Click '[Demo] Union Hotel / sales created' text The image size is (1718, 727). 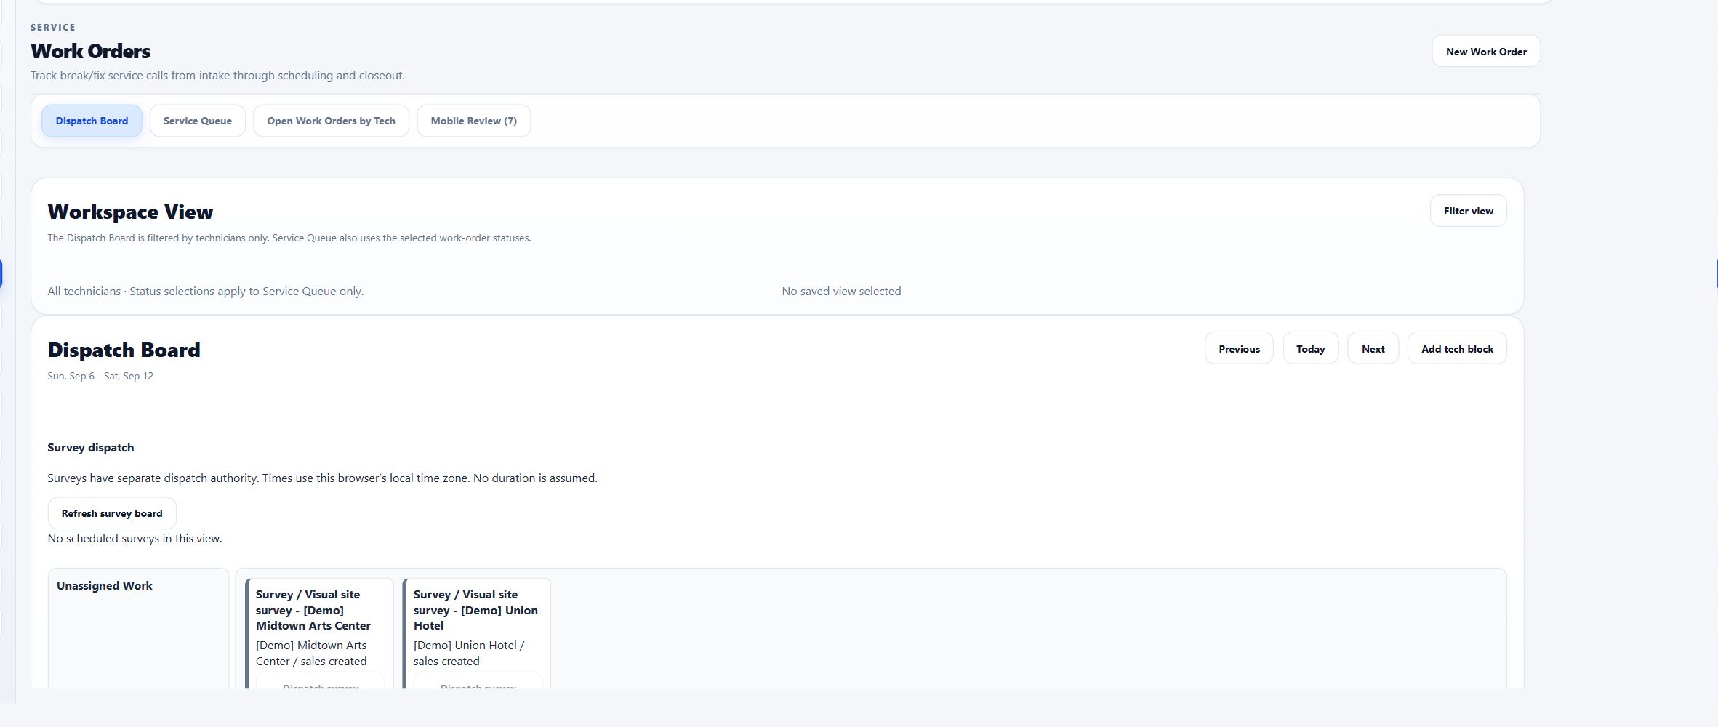469,654
